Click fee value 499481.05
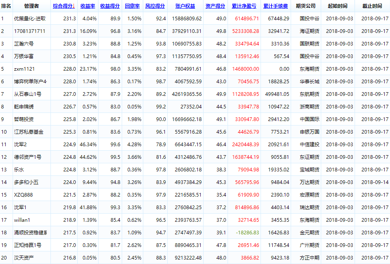This screenshot has width=390, height=264. tap(277, 94)
